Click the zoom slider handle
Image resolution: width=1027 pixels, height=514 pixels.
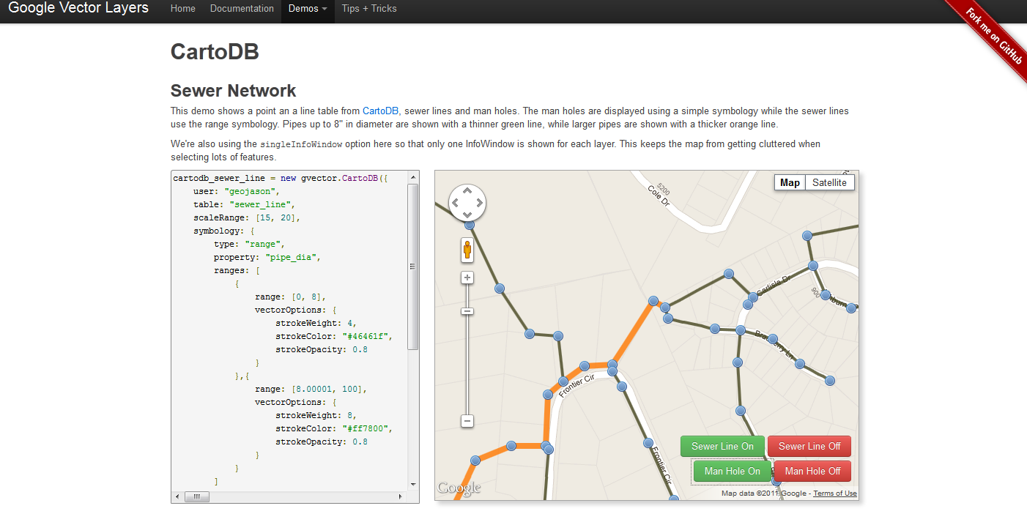tap(467, 311)
